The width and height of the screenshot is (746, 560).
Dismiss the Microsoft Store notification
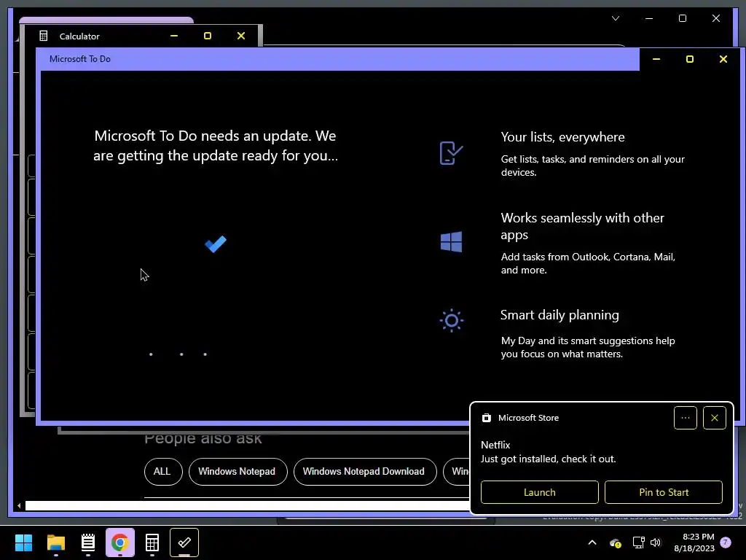714,418
